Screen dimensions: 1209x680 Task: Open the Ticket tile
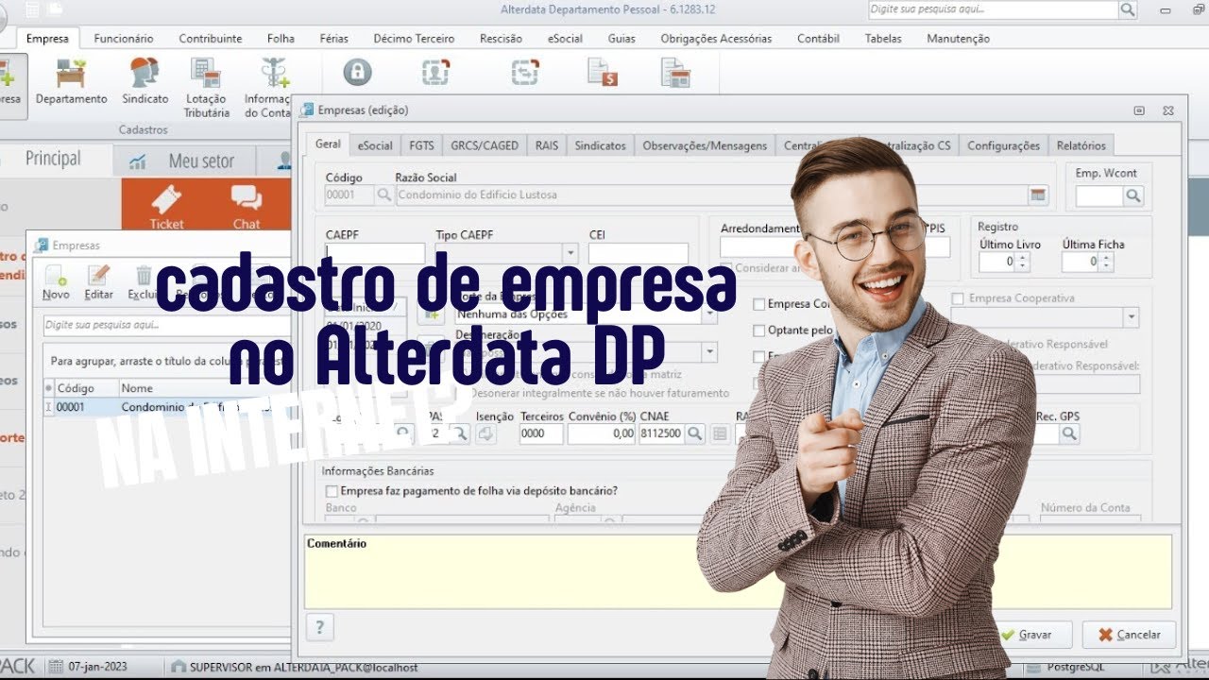(166, 207)
